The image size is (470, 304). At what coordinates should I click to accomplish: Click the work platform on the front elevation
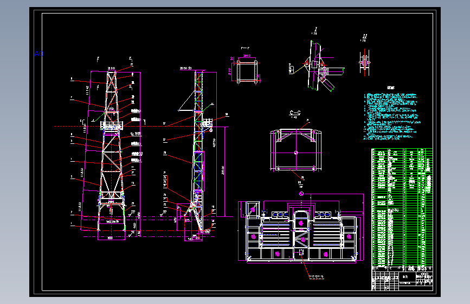click(112, 125)
